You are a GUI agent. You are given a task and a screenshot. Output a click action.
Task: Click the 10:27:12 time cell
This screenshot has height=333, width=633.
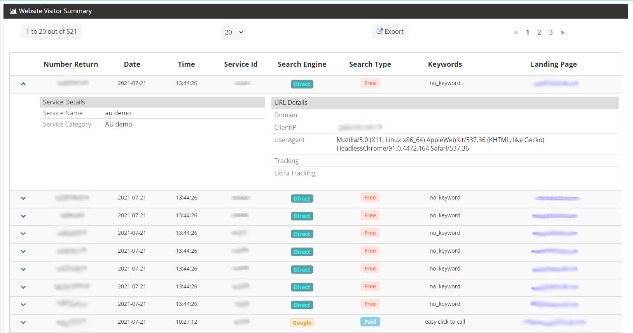click(x=186, y=322)
